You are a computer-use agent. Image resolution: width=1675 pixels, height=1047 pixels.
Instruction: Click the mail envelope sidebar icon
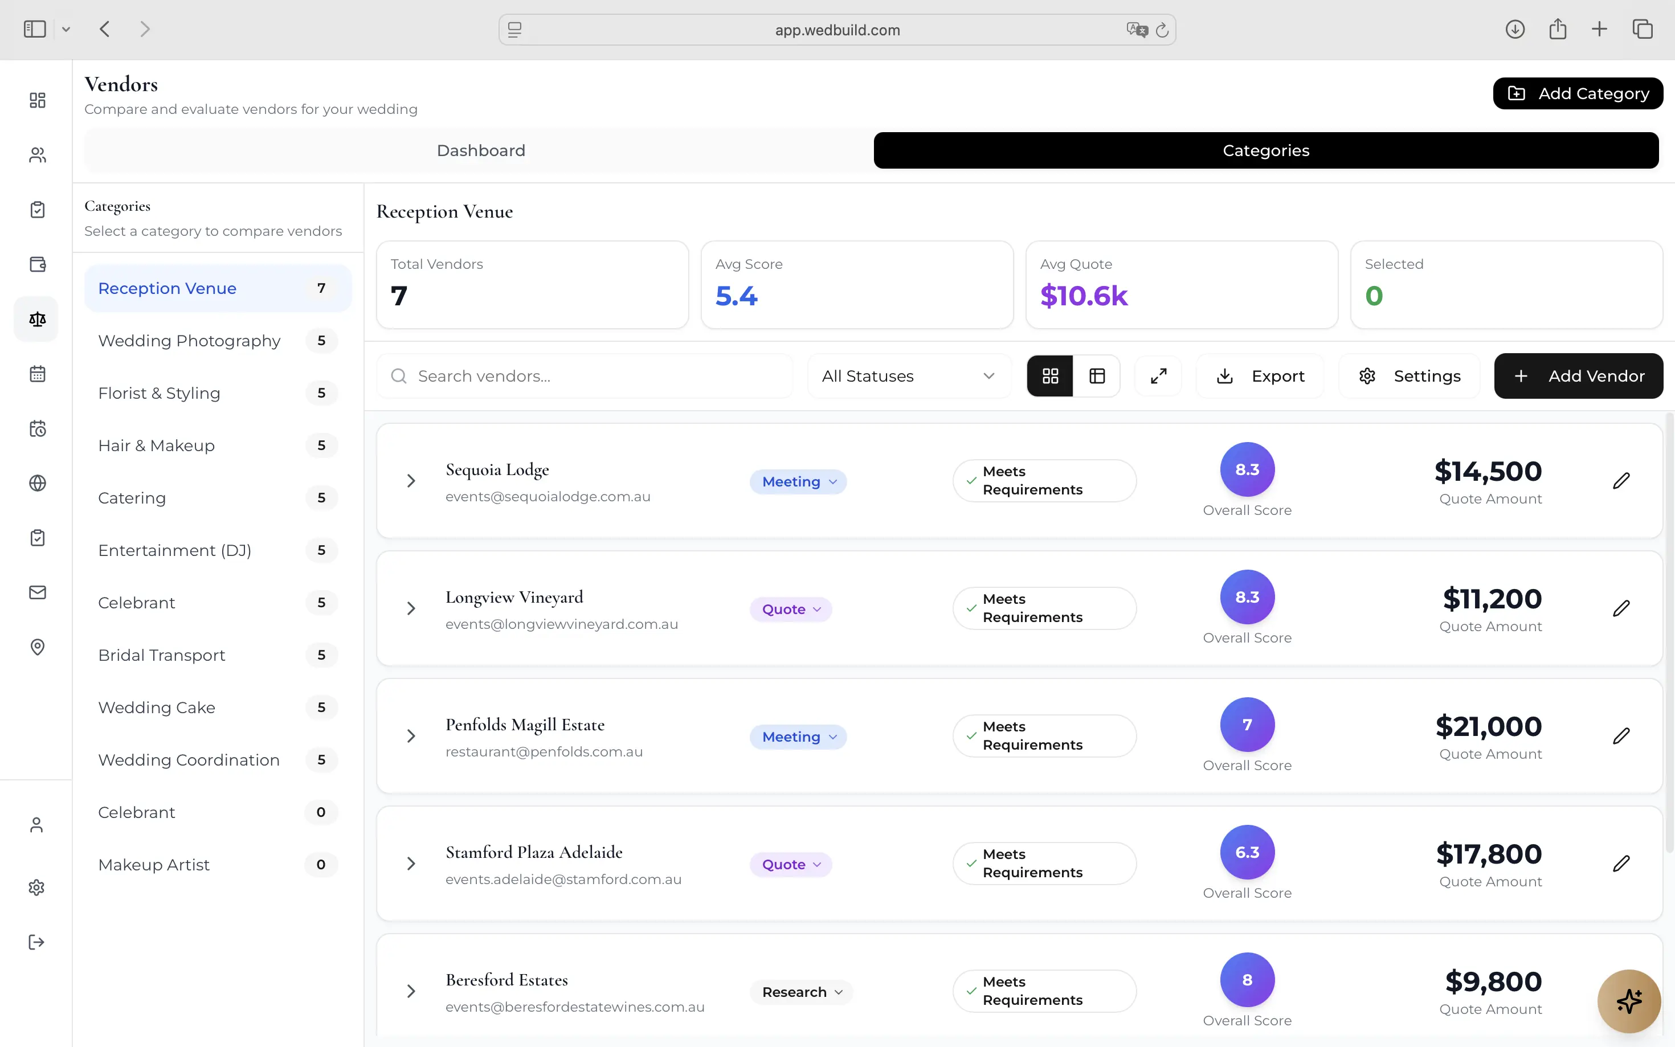(38, 592)
